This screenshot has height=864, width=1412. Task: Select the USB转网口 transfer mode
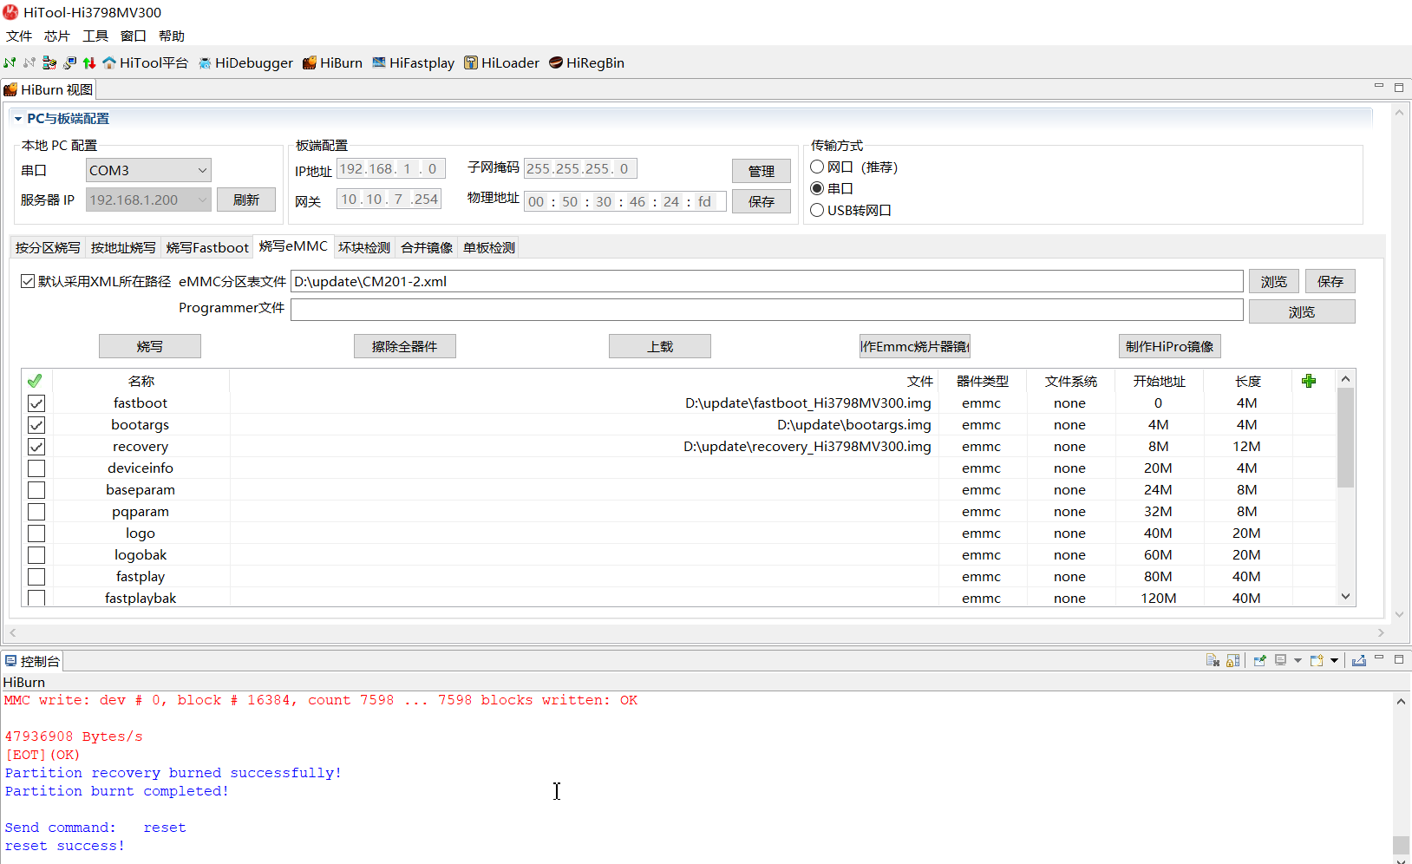tap(817, 210)
